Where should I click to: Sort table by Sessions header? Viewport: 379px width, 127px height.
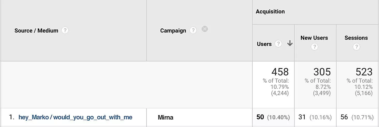[356, 38]
